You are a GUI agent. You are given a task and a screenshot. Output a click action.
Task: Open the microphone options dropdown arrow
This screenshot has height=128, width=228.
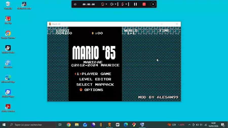126,4
